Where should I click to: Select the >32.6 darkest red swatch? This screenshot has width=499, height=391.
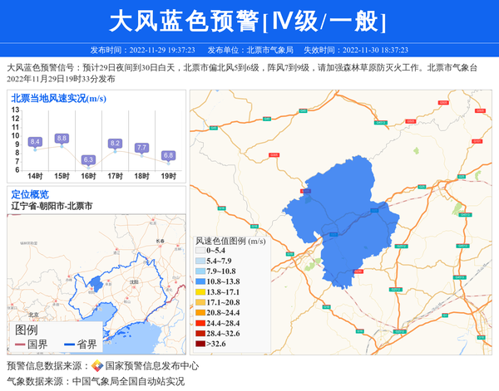pos(200,344)
